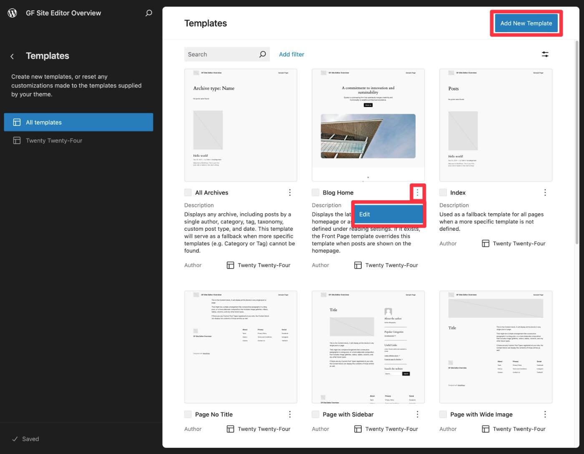Click the Saved status indicator
Viewport: 584px width, 454px height.
click(26, 439)
